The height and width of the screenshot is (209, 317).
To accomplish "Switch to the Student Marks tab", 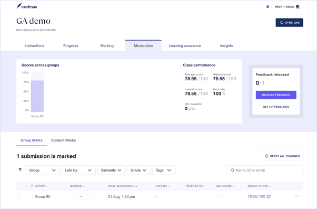I will pos(64,140).
